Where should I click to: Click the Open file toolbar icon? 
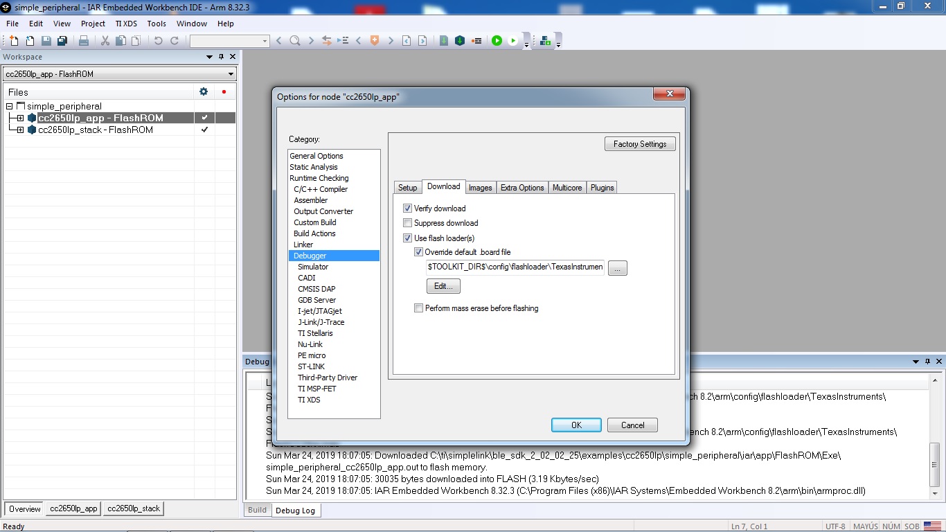pos(30,41)
